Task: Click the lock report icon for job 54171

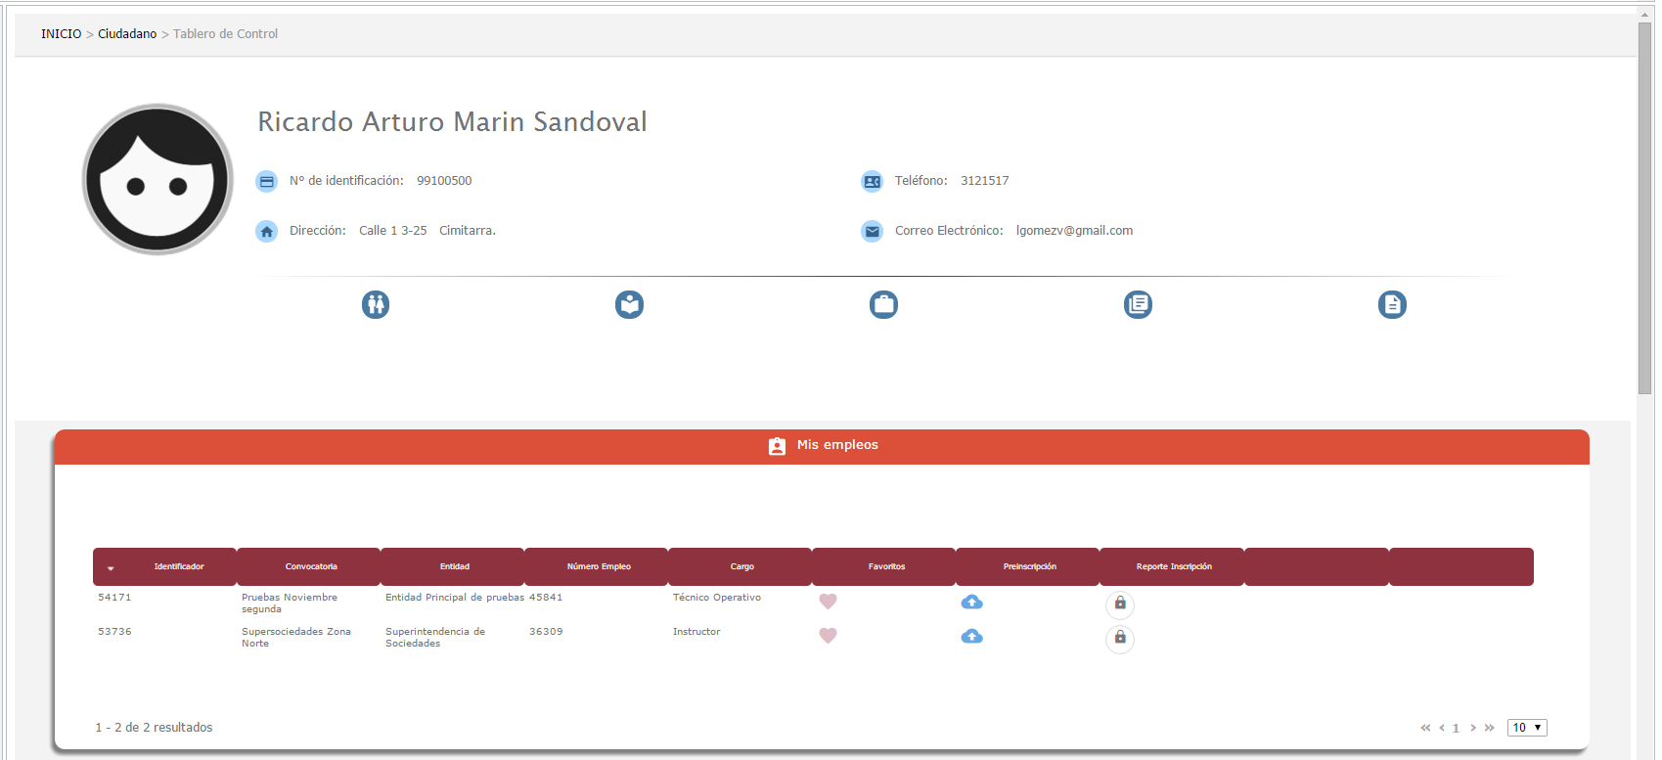Action: (1120, 604)
